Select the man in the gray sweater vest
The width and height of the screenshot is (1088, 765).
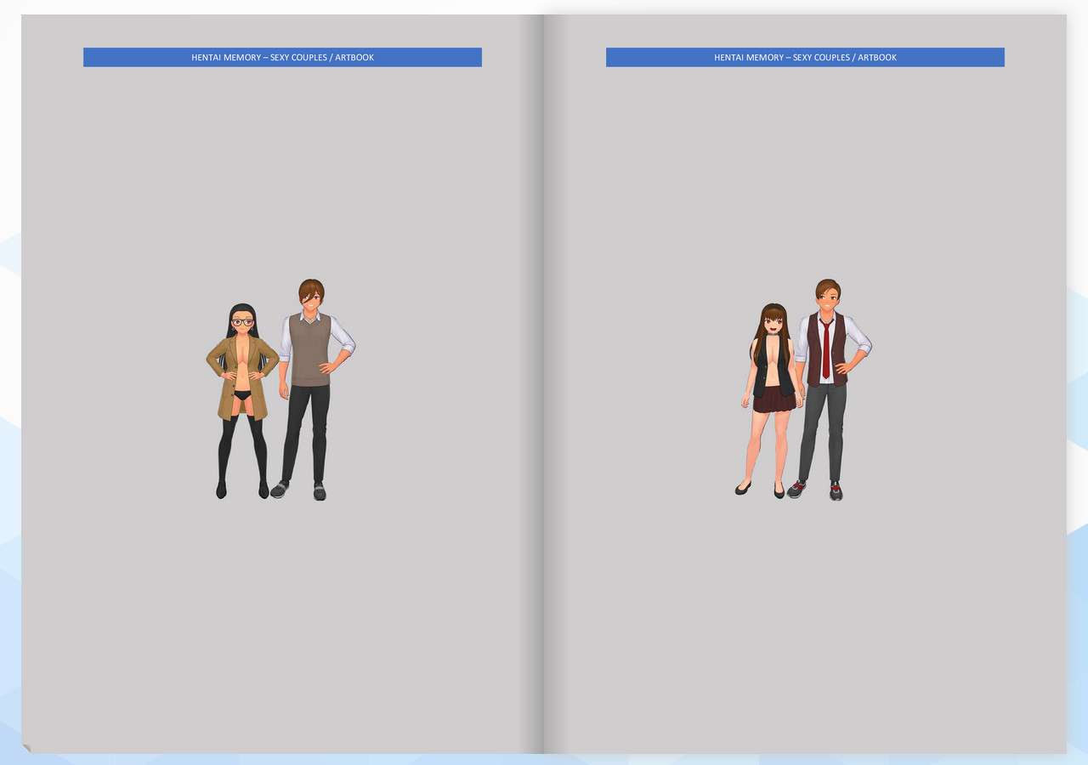click(311, 382)
